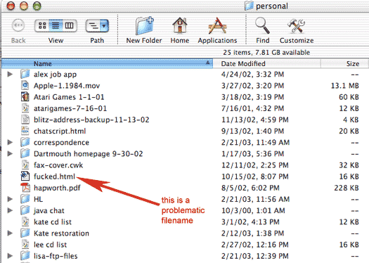Select blitz-address-backup-11-13-02 file icon
This screenshot has width=369, height=263.
point(25,120)
